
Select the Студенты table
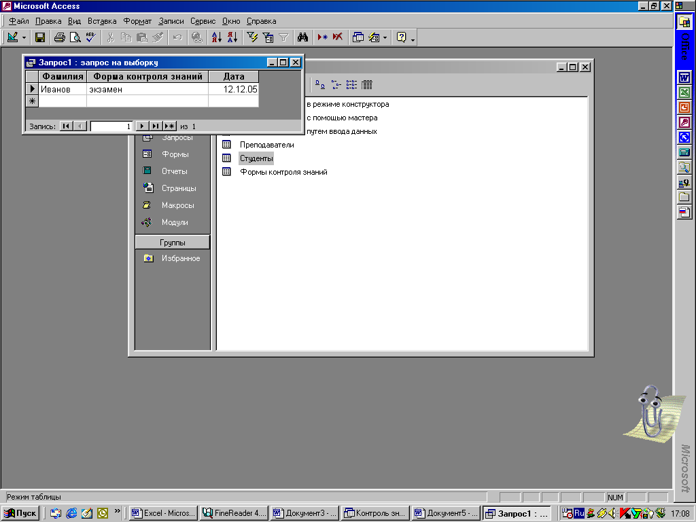tap(256, 158)
